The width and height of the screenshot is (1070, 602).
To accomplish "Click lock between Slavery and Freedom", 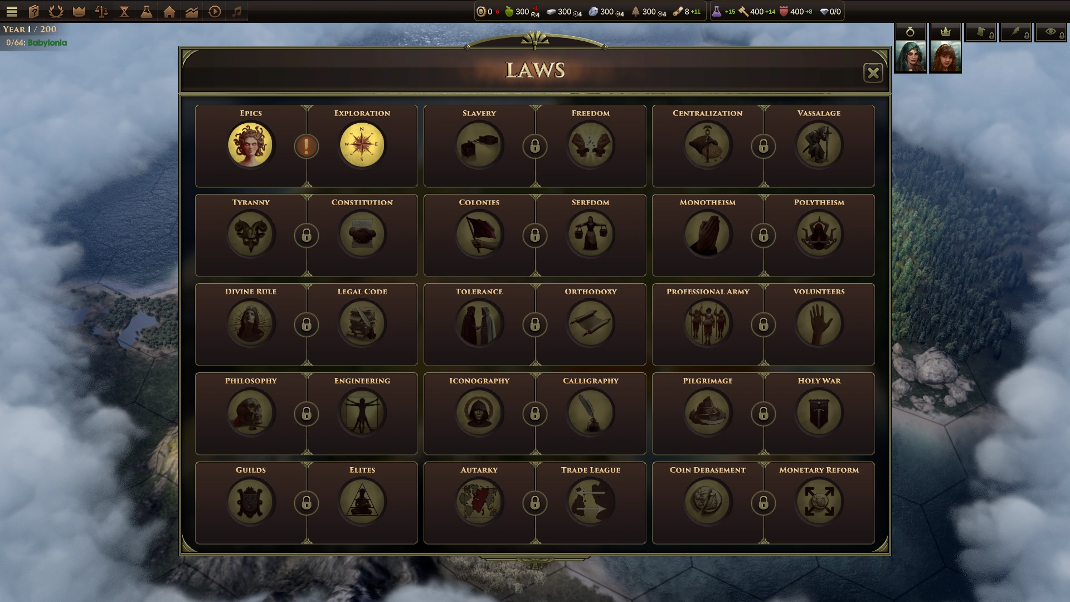I will (534, 147).
